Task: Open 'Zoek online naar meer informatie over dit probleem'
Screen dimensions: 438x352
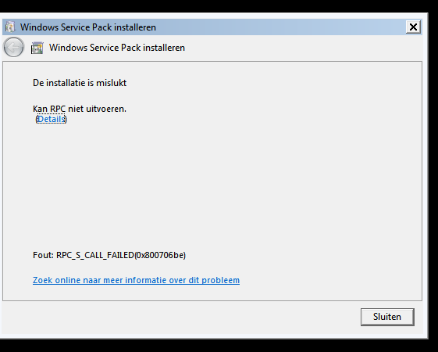Action: point(136,280)
